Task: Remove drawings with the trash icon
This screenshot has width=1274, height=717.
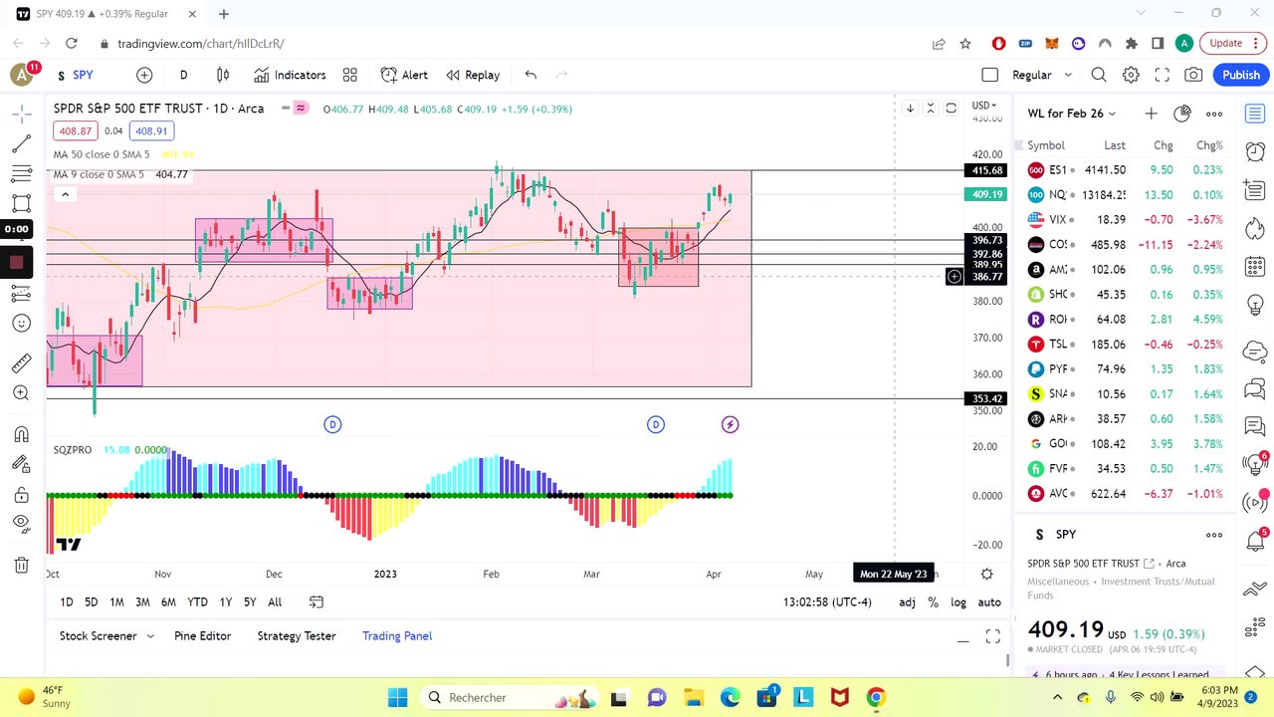Action: click(x=21, y=566)
